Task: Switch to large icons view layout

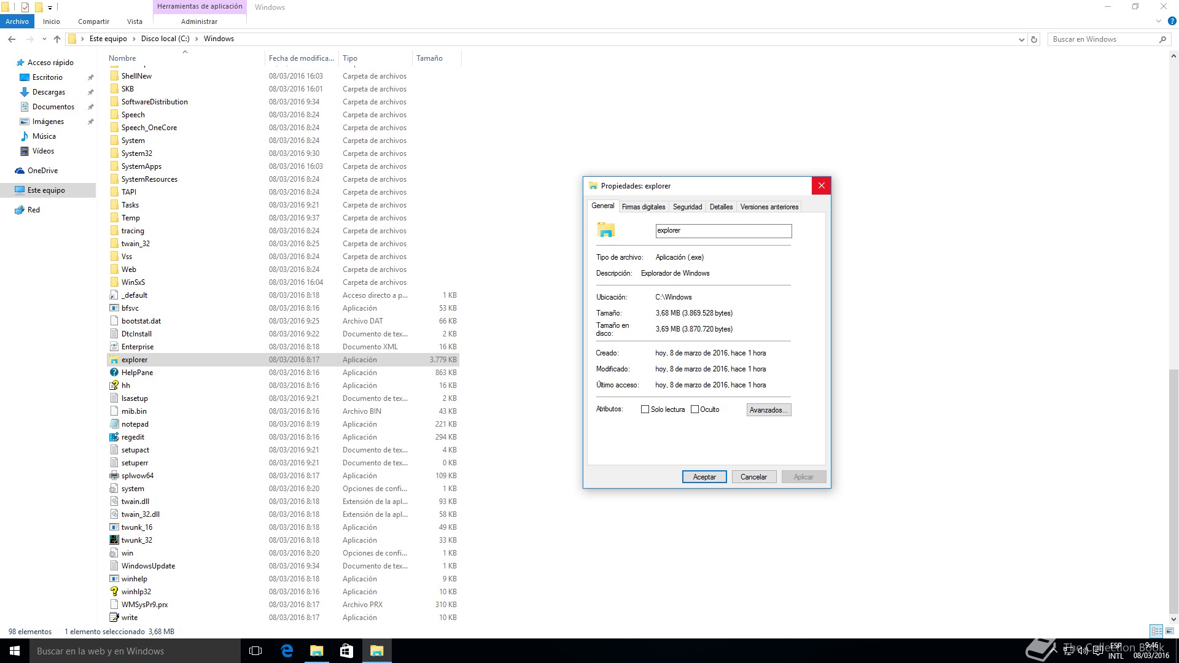Action: point(1170,631)
